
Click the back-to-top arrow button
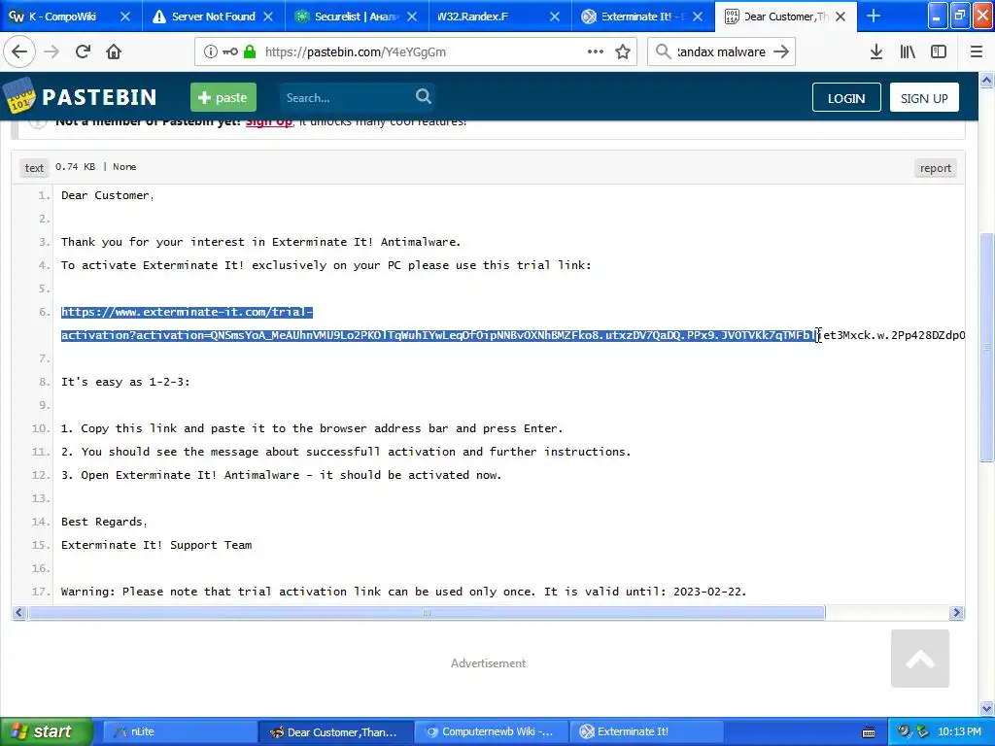(x=919, y=659)
